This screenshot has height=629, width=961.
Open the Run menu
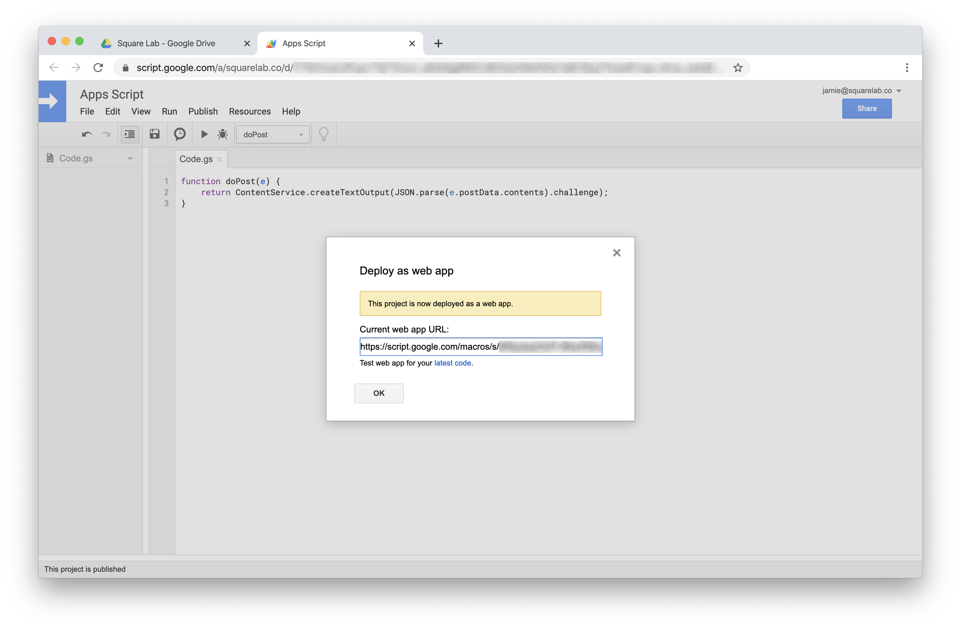click(168, 111)
